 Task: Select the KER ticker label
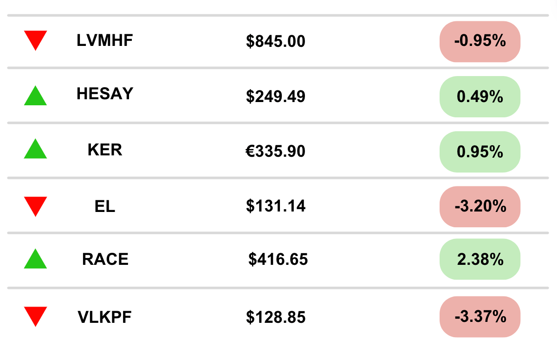pos(105,150)
